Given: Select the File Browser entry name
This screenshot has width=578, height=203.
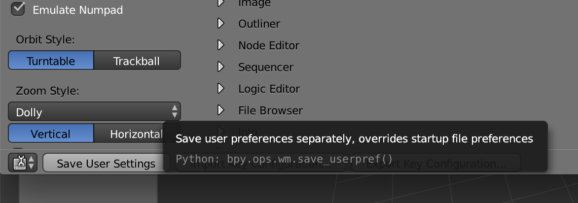Looking at the screenshot, I should pos(270,110).
